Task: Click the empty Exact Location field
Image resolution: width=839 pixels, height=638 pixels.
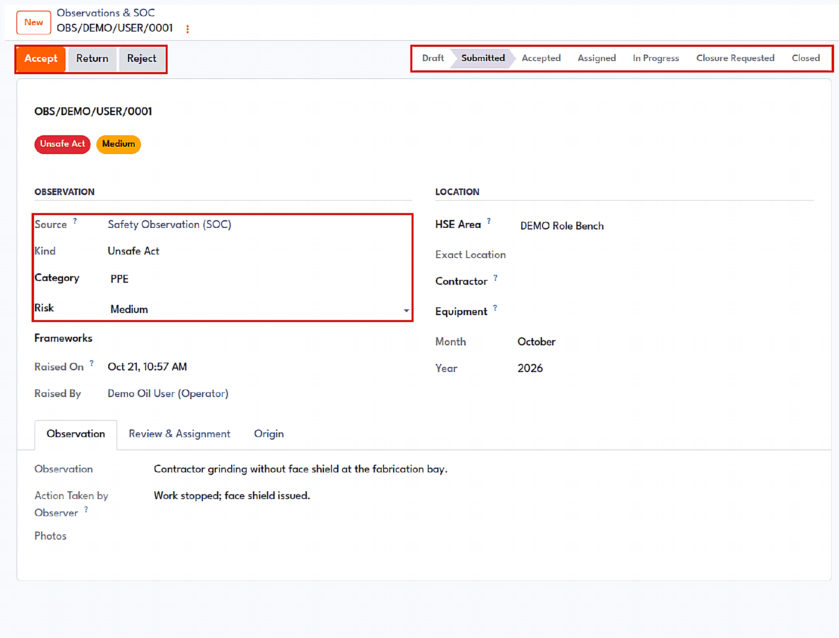Action: [666, 255]
